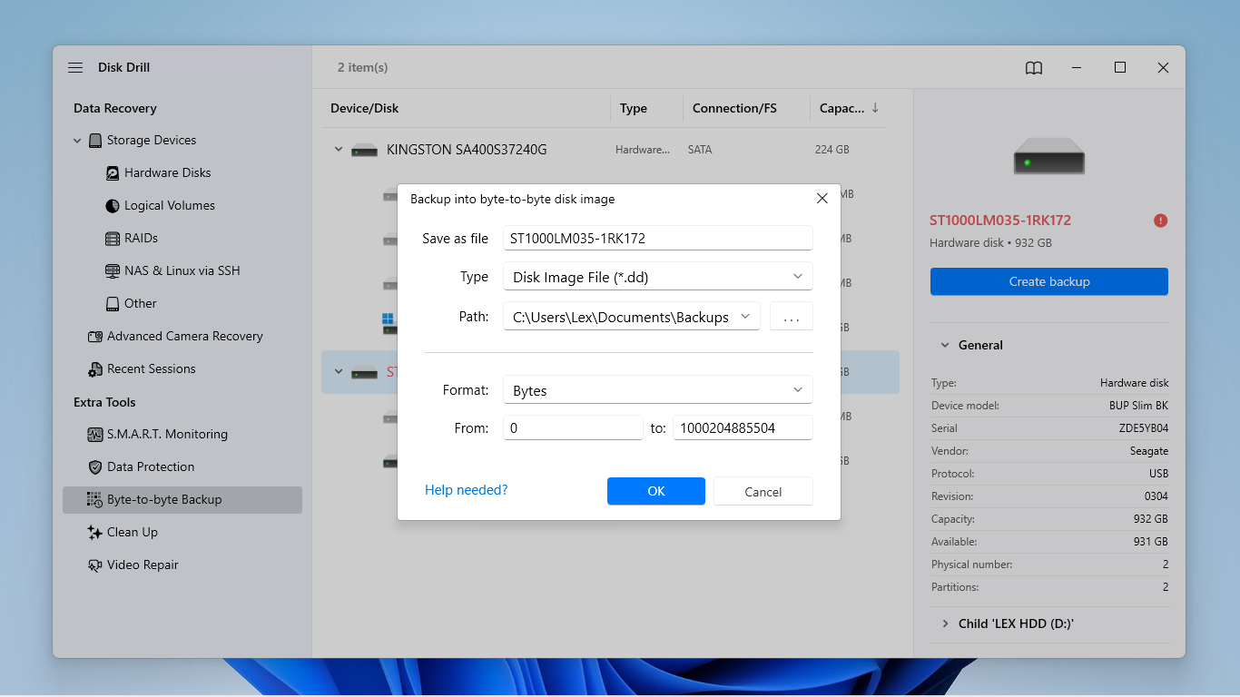This screenshot has width=1240, height=697.
Task: Sort by Device/Disk column header
Action: coord(365,108)
